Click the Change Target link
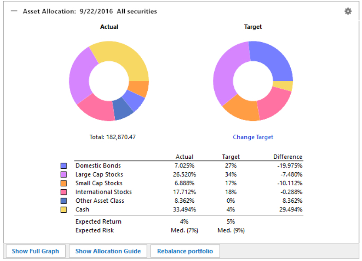Viewport: 362px width, 261px height. tap(253, 137)
